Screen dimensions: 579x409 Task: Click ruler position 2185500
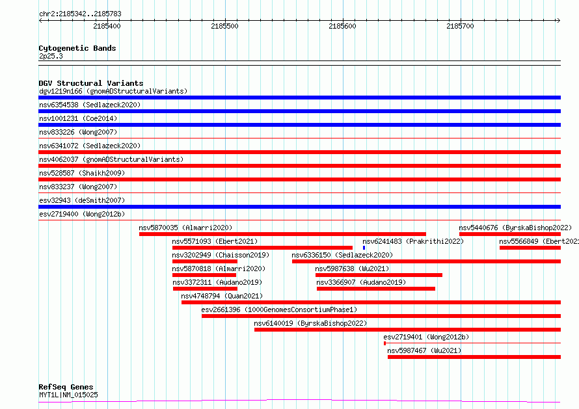tap(224, 26)
